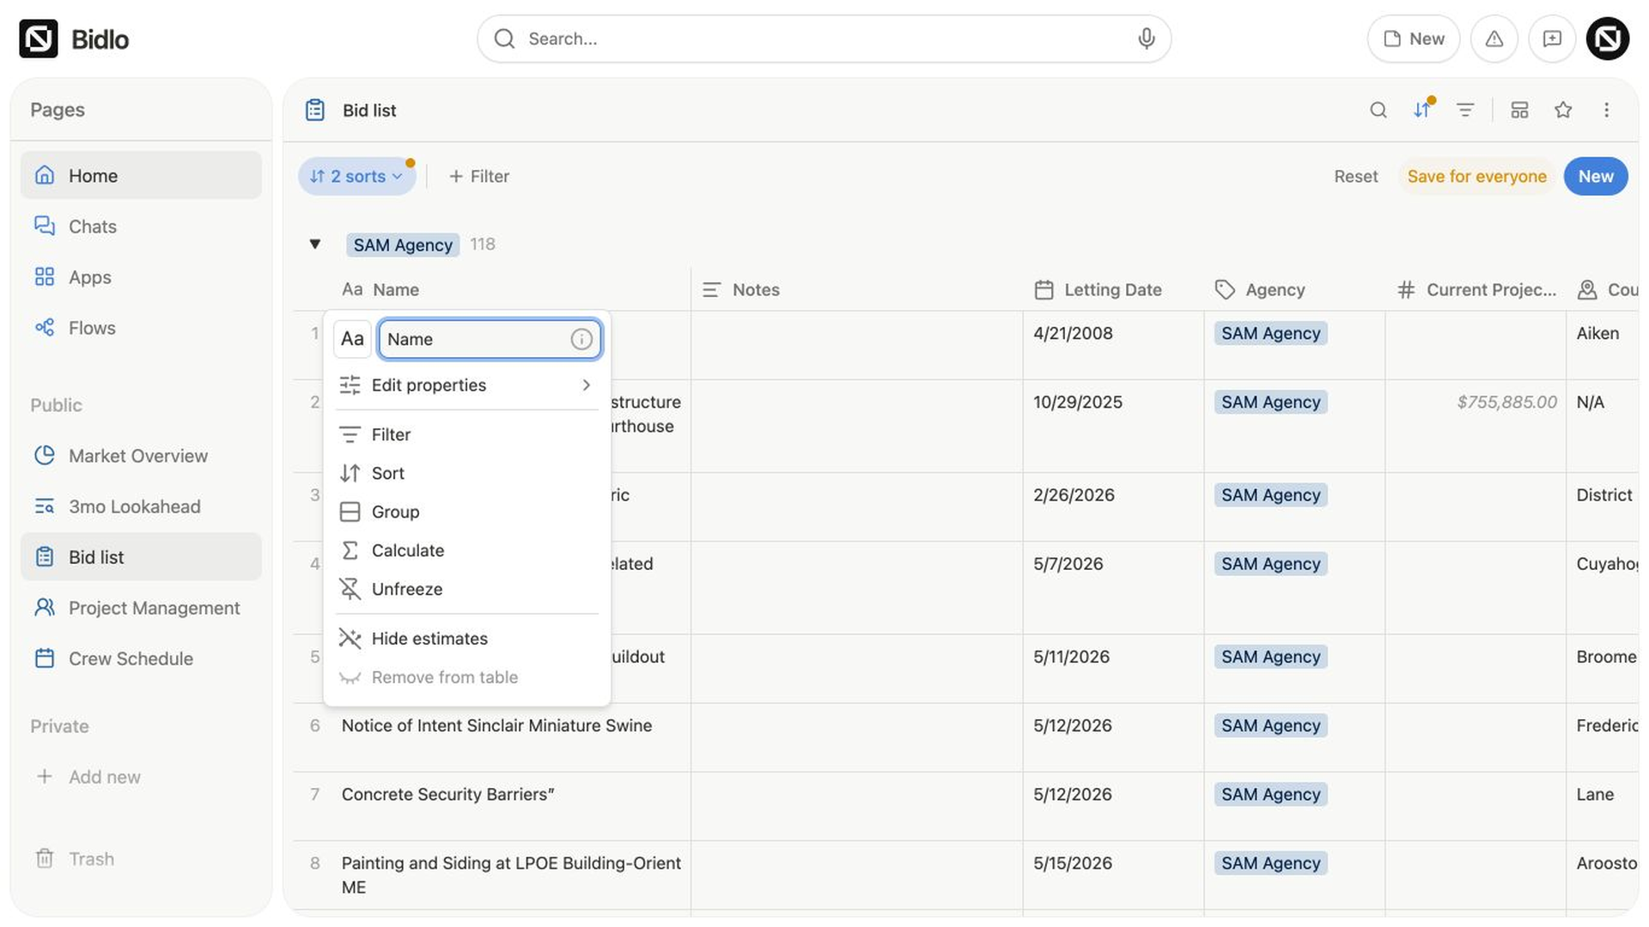
Task: Click the Trash bin icon
Action: coord(45,858)
